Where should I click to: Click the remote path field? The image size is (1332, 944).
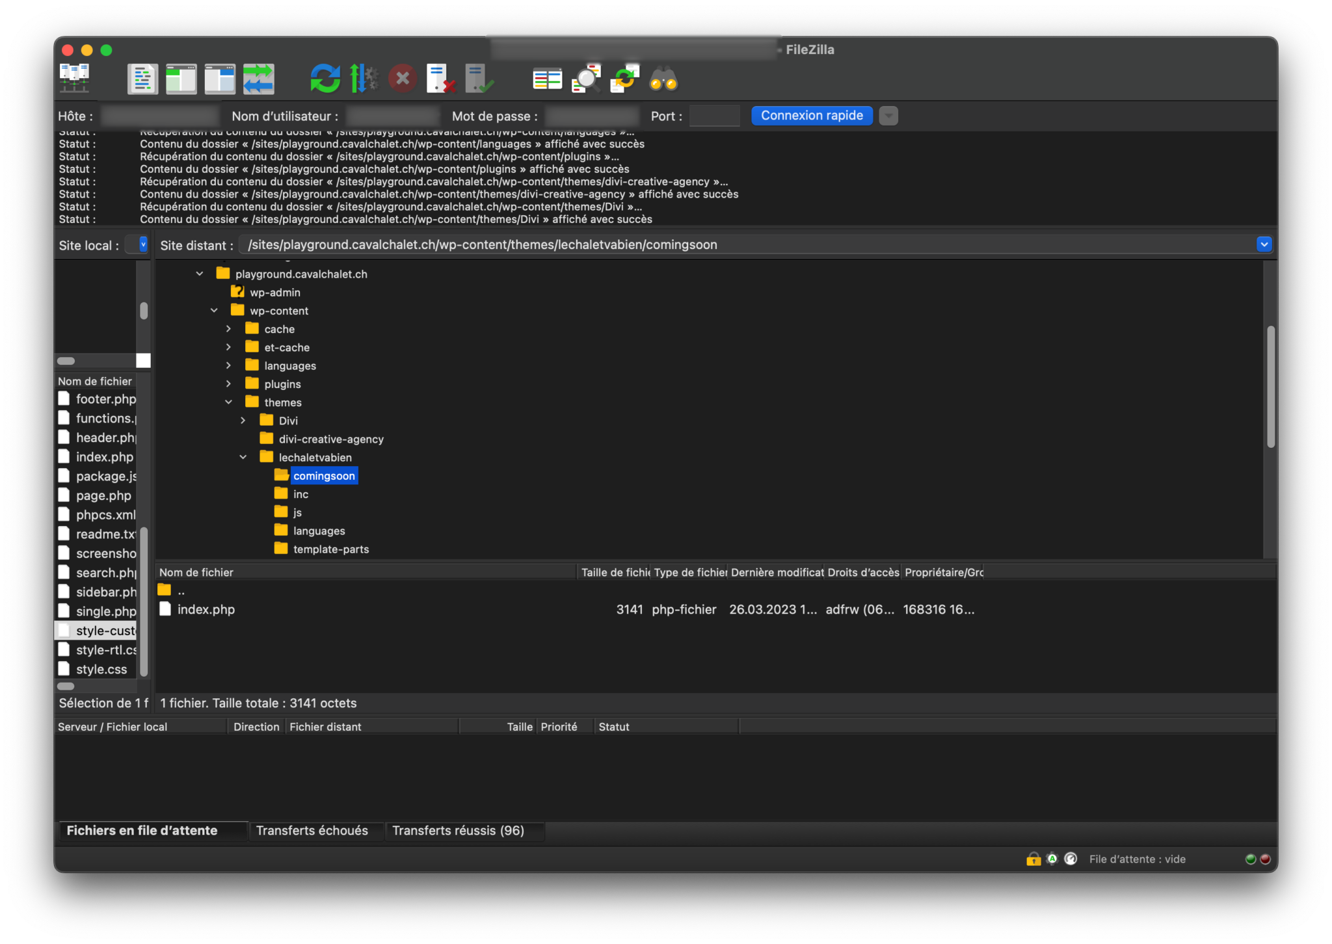click(747, 244)
